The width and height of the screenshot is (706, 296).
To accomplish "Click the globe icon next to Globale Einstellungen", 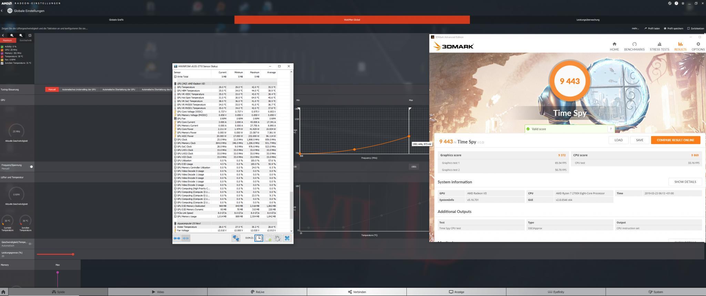I will click(10, 11).
